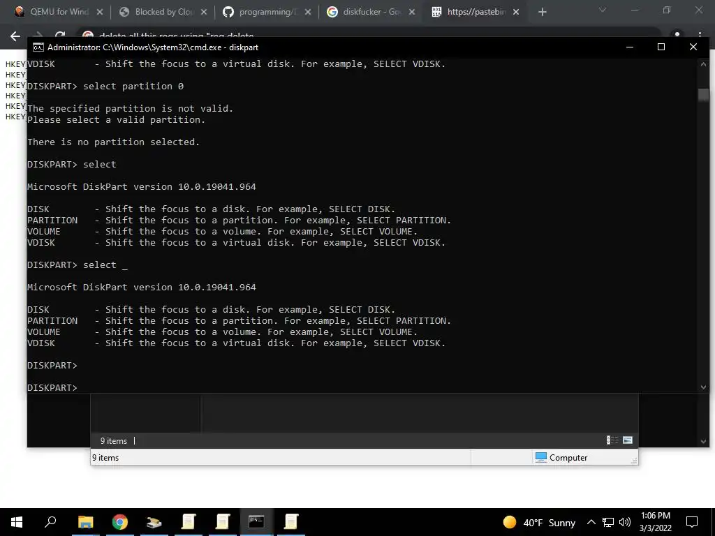Click the cmd scrollbar thumb
The image size is (715, 536).
point(703,94)
